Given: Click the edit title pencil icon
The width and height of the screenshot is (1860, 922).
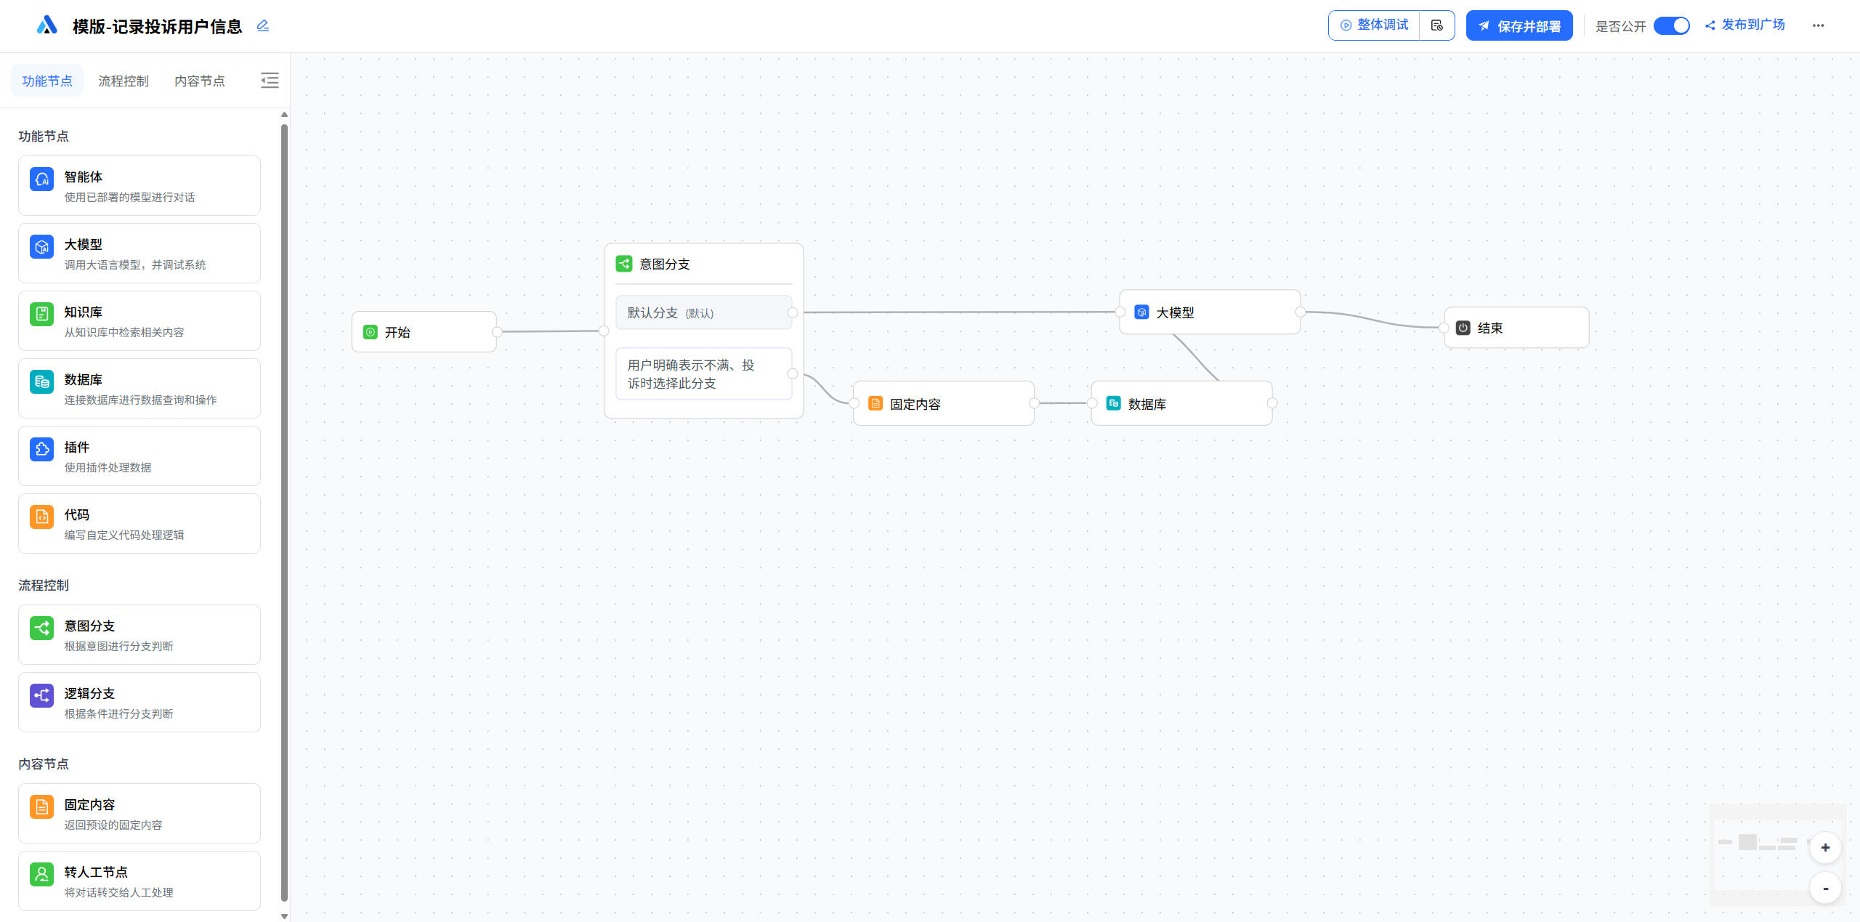Looking at the screenshot, I should (x=263, y=26).
